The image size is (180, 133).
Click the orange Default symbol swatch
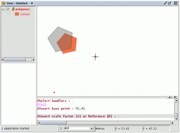point(17,14)
